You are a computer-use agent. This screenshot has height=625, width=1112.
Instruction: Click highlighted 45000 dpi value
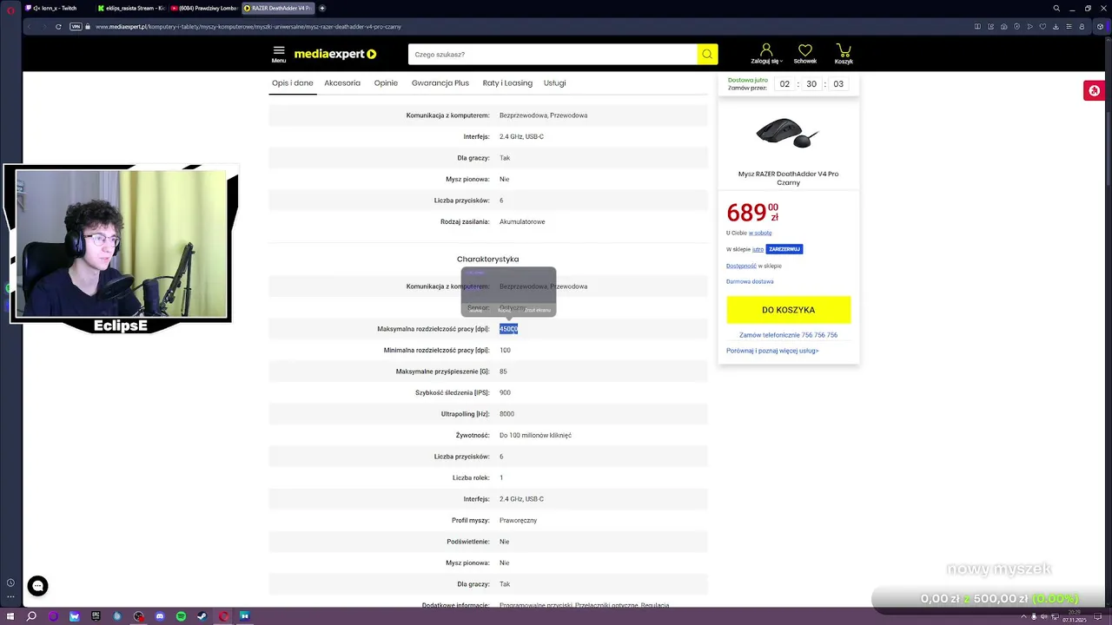[x=508, y=329]
